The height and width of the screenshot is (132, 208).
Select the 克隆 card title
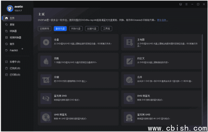pos(56,58)
